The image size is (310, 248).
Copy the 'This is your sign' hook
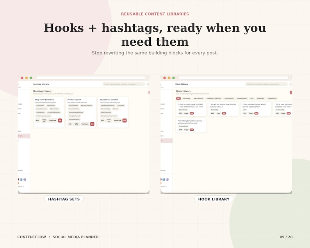point(283,113)
